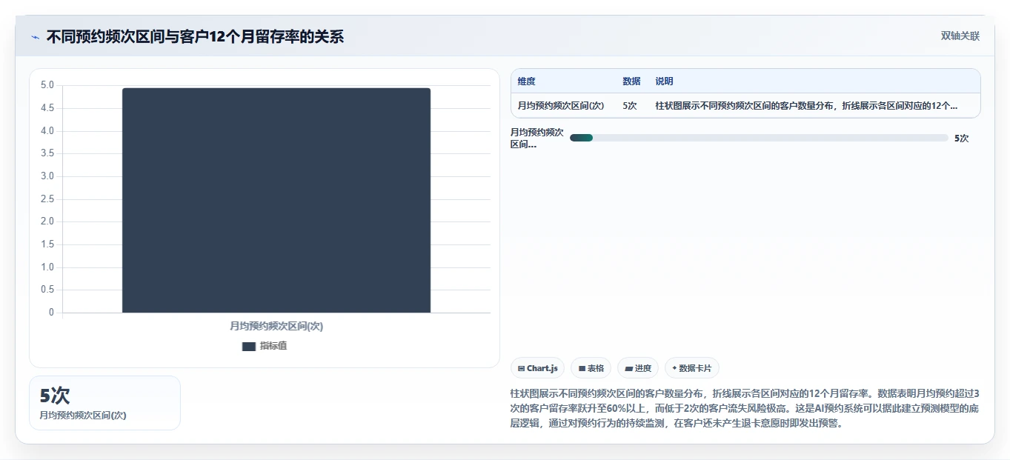The width and height of the screenshot is (1010, 460).
Task: Toggle the 指标值 legend item
Action: pyautogui.click(x=265, y=346)
